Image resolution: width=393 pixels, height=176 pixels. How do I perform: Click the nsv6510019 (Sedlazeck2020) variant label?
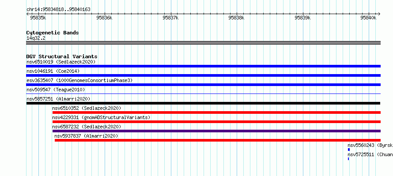tap(61, 62)
